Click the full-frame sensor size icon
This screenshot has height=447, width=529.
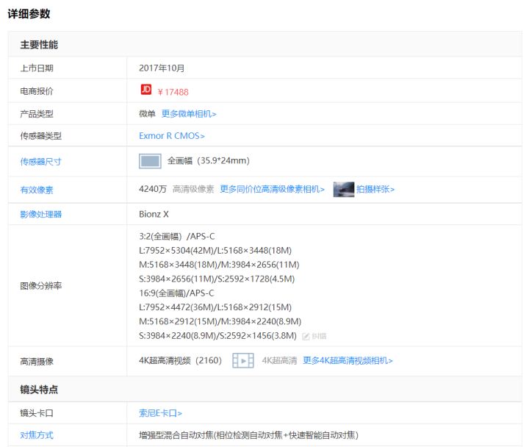[150, 161]
